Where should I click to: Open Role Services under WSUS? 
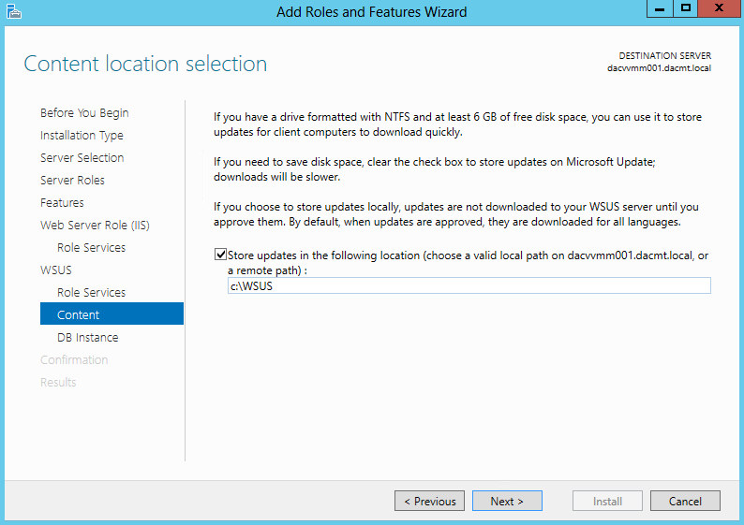pos(91,292)
